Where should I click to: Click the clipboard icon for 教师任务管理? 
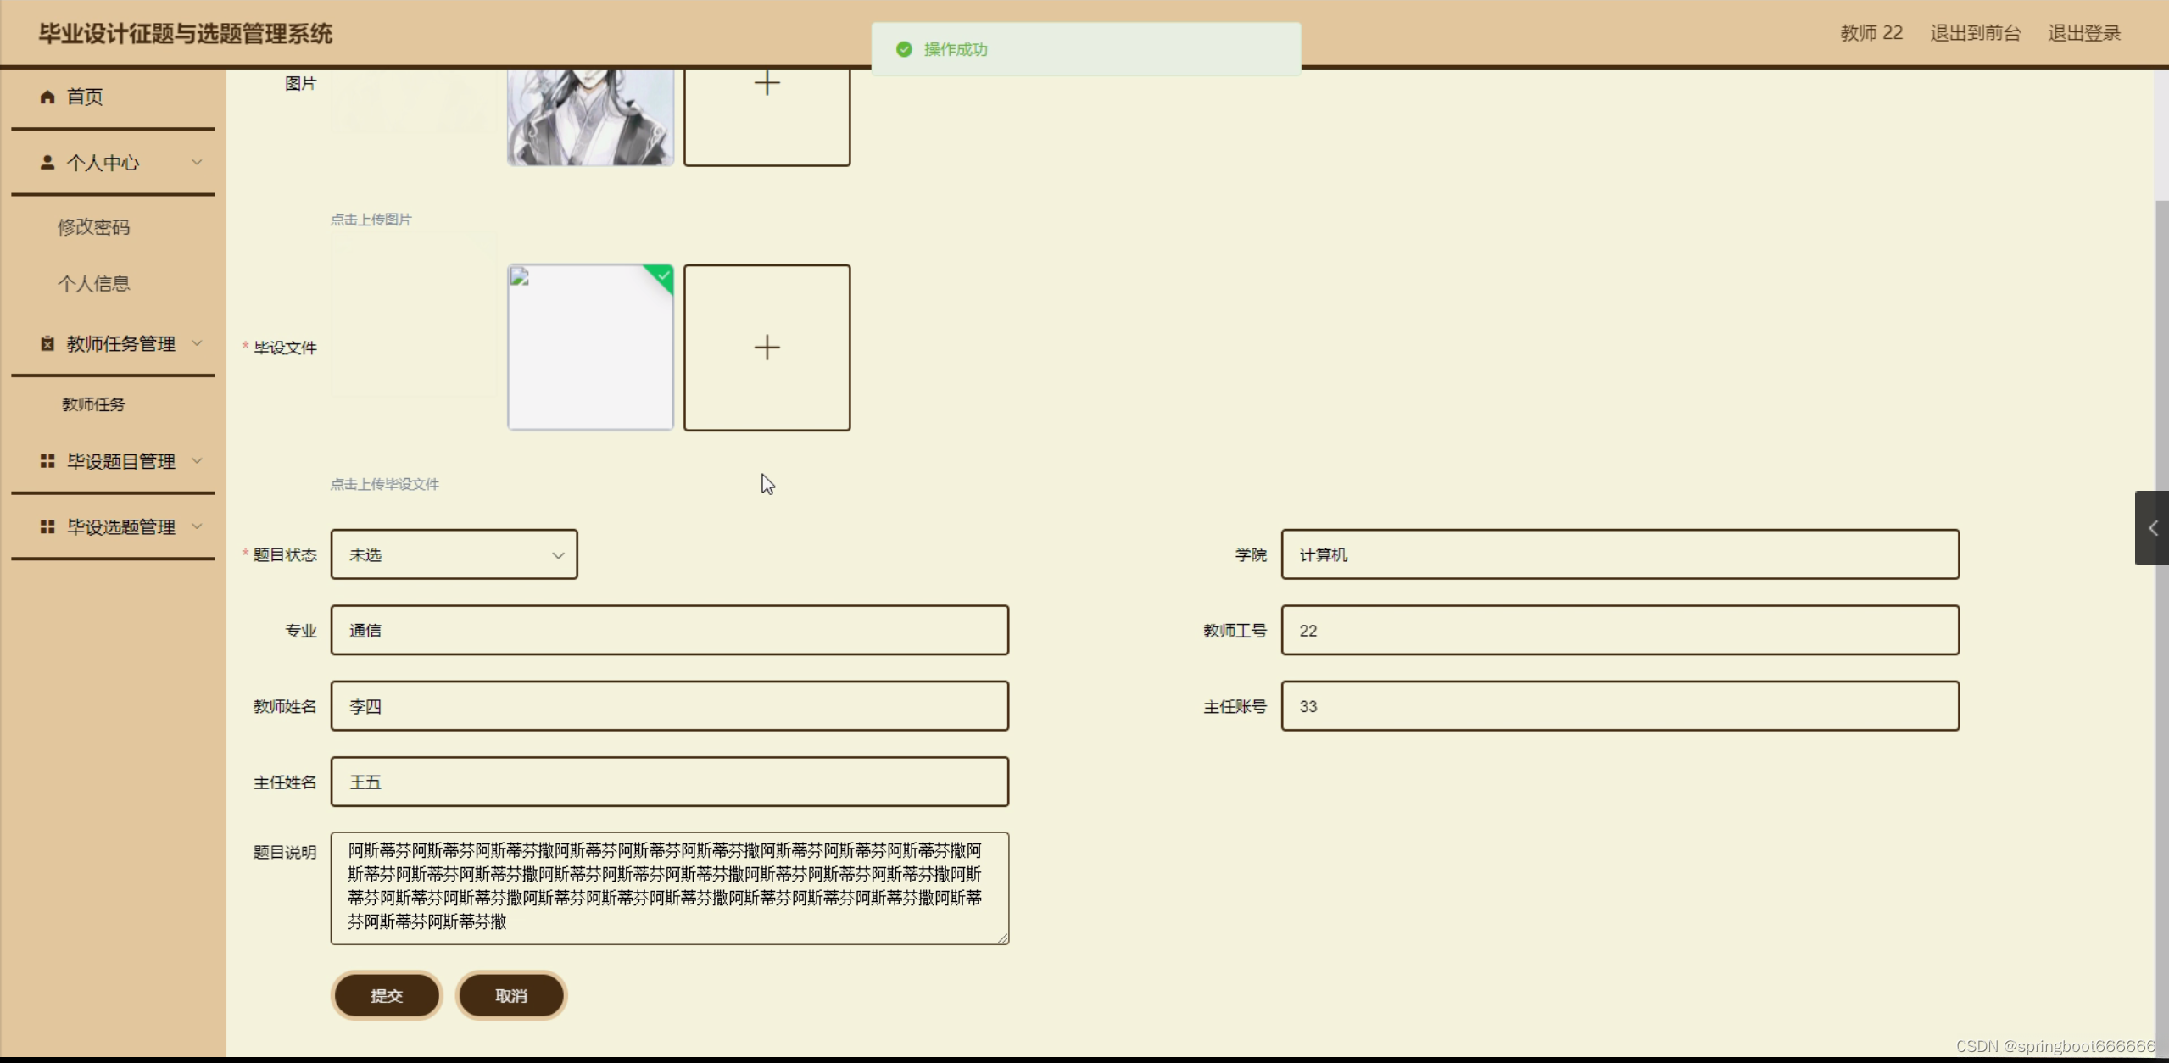coord(47,343)
